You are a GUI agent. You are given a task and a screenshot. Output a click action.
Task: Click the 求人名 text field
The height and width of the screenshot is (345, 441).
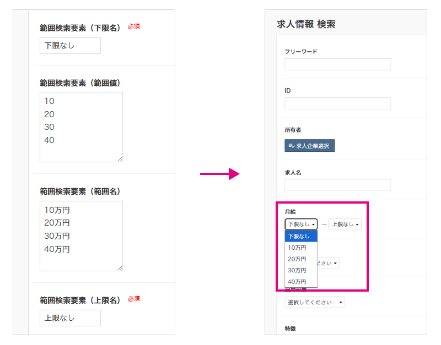pos(337,185)
